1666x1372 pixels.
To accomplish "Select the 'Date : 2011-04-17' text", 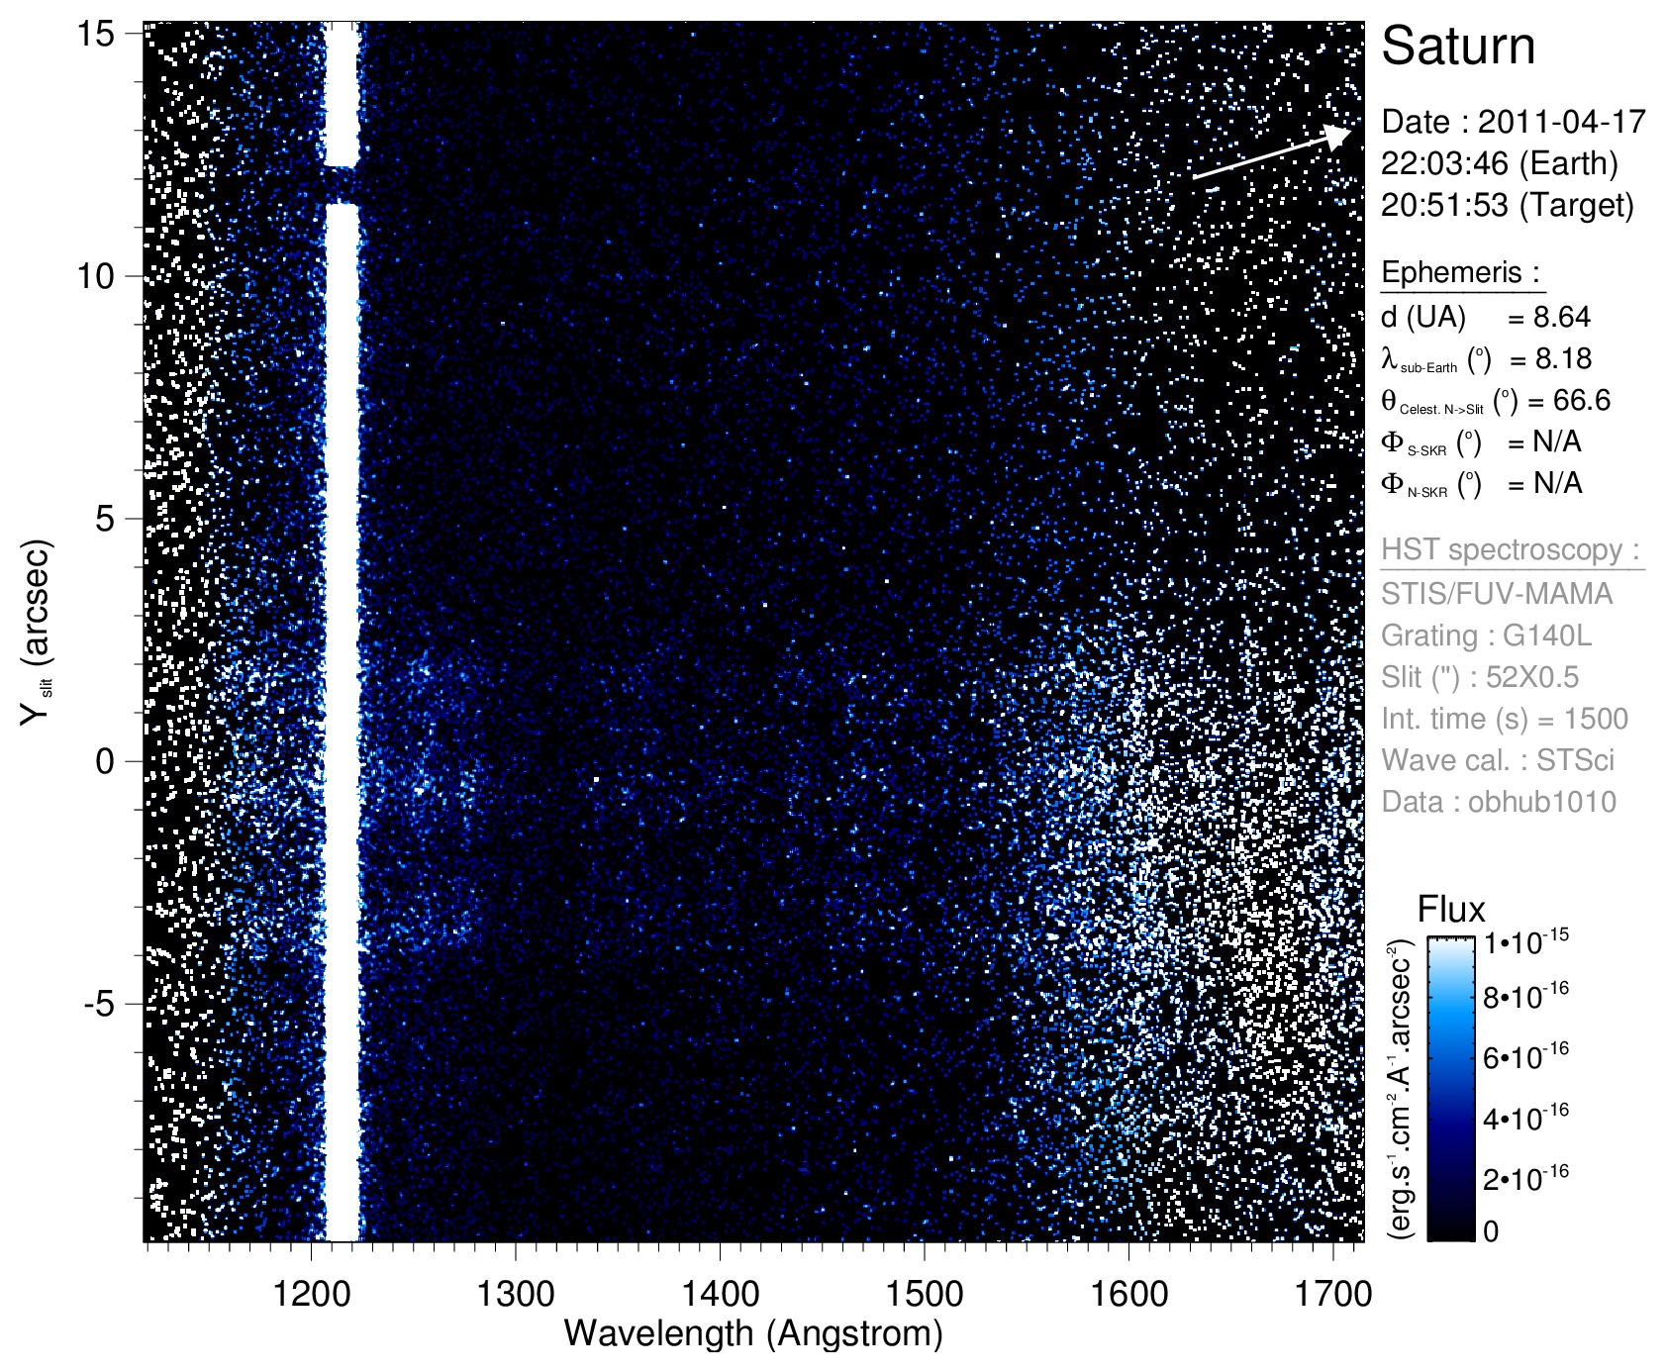I will coord(1513,122).
